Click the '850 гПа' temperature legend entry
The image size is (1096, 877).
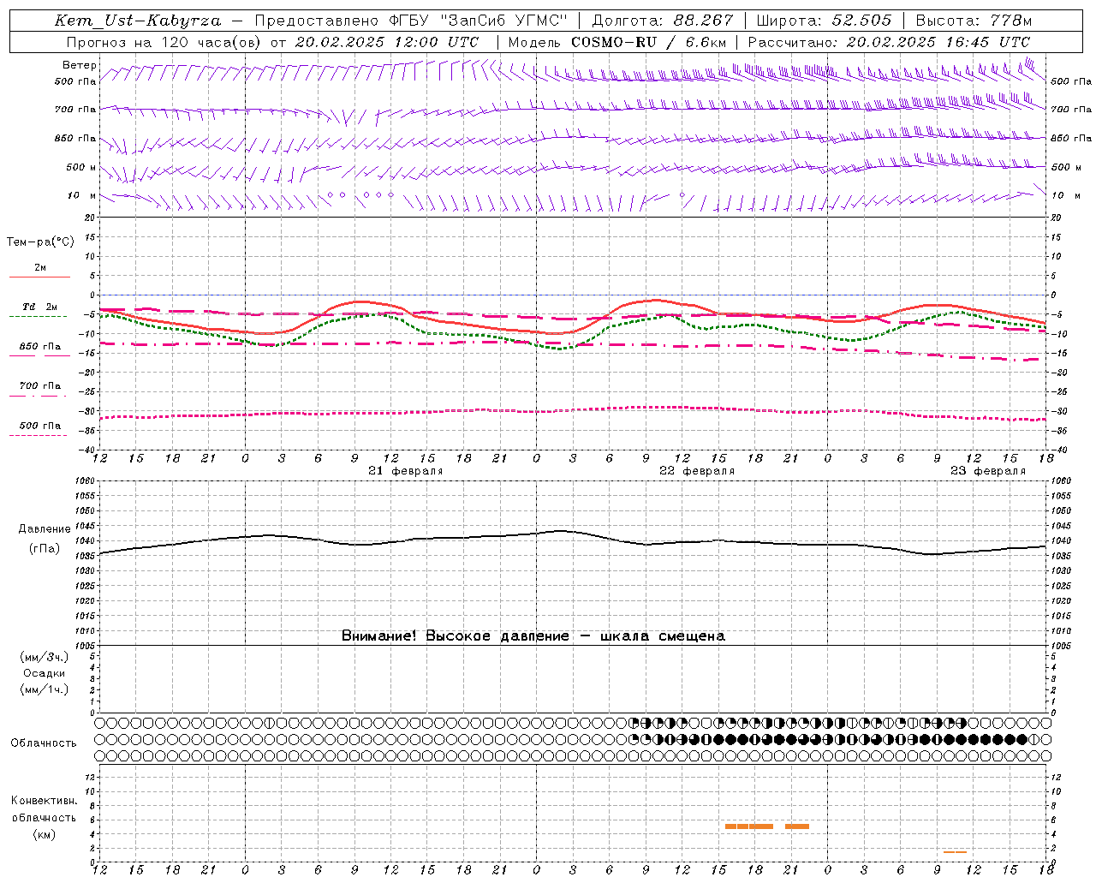pyautogui.click(x=40, y=347)
